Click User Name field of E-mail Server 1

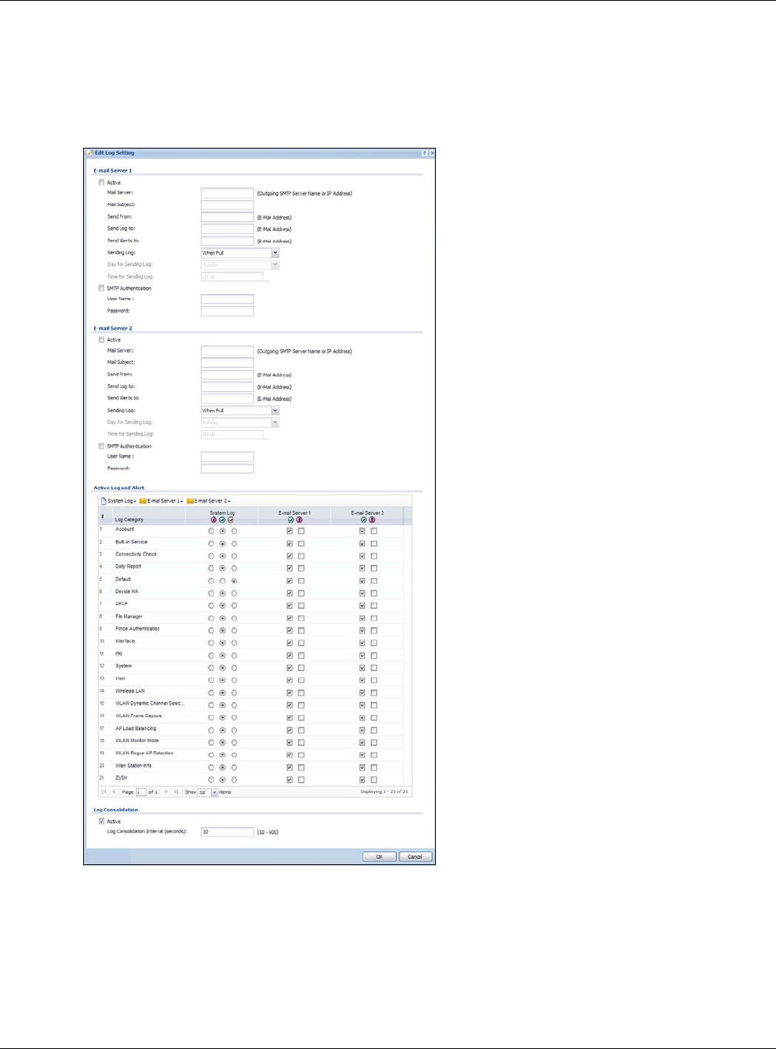[x=227, y=299]
